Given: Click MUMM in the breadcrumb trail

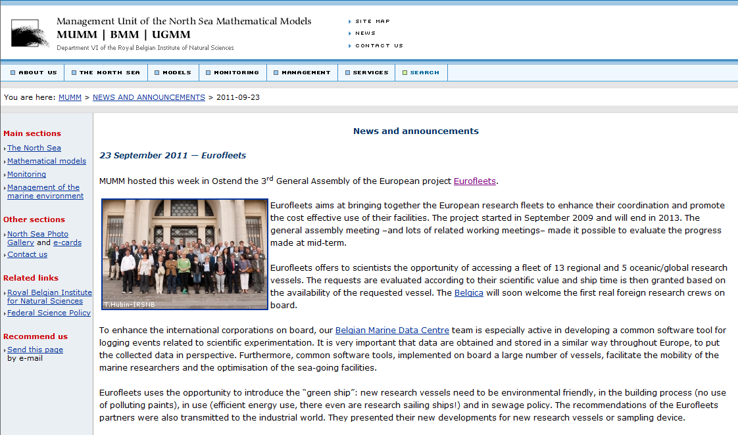Looking at the screenshot, I should point(70,97).
